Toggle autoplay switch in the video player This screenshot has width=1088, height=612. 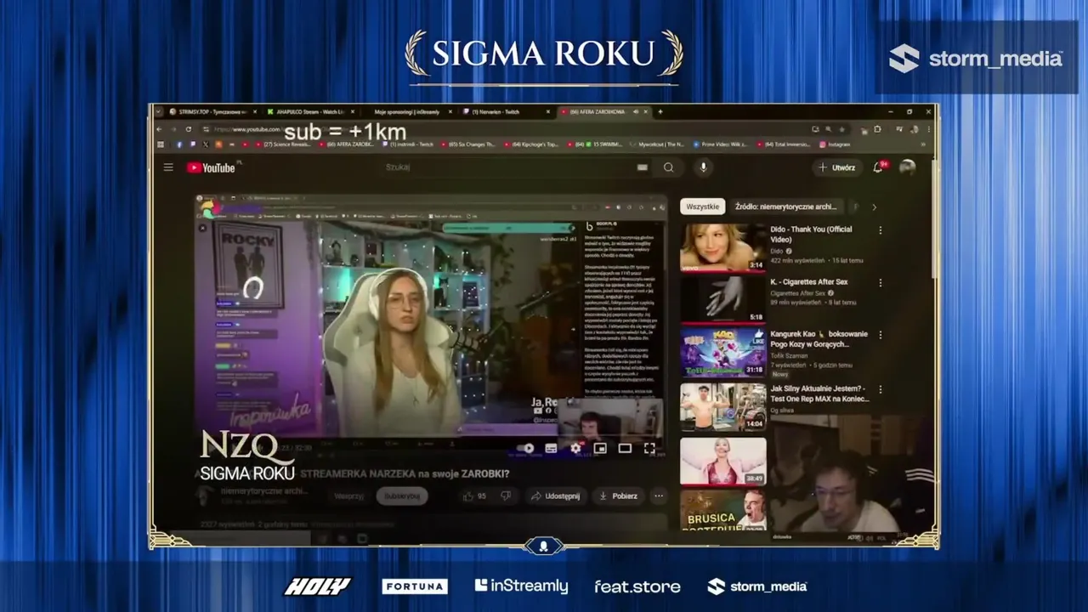click(526, 448)
